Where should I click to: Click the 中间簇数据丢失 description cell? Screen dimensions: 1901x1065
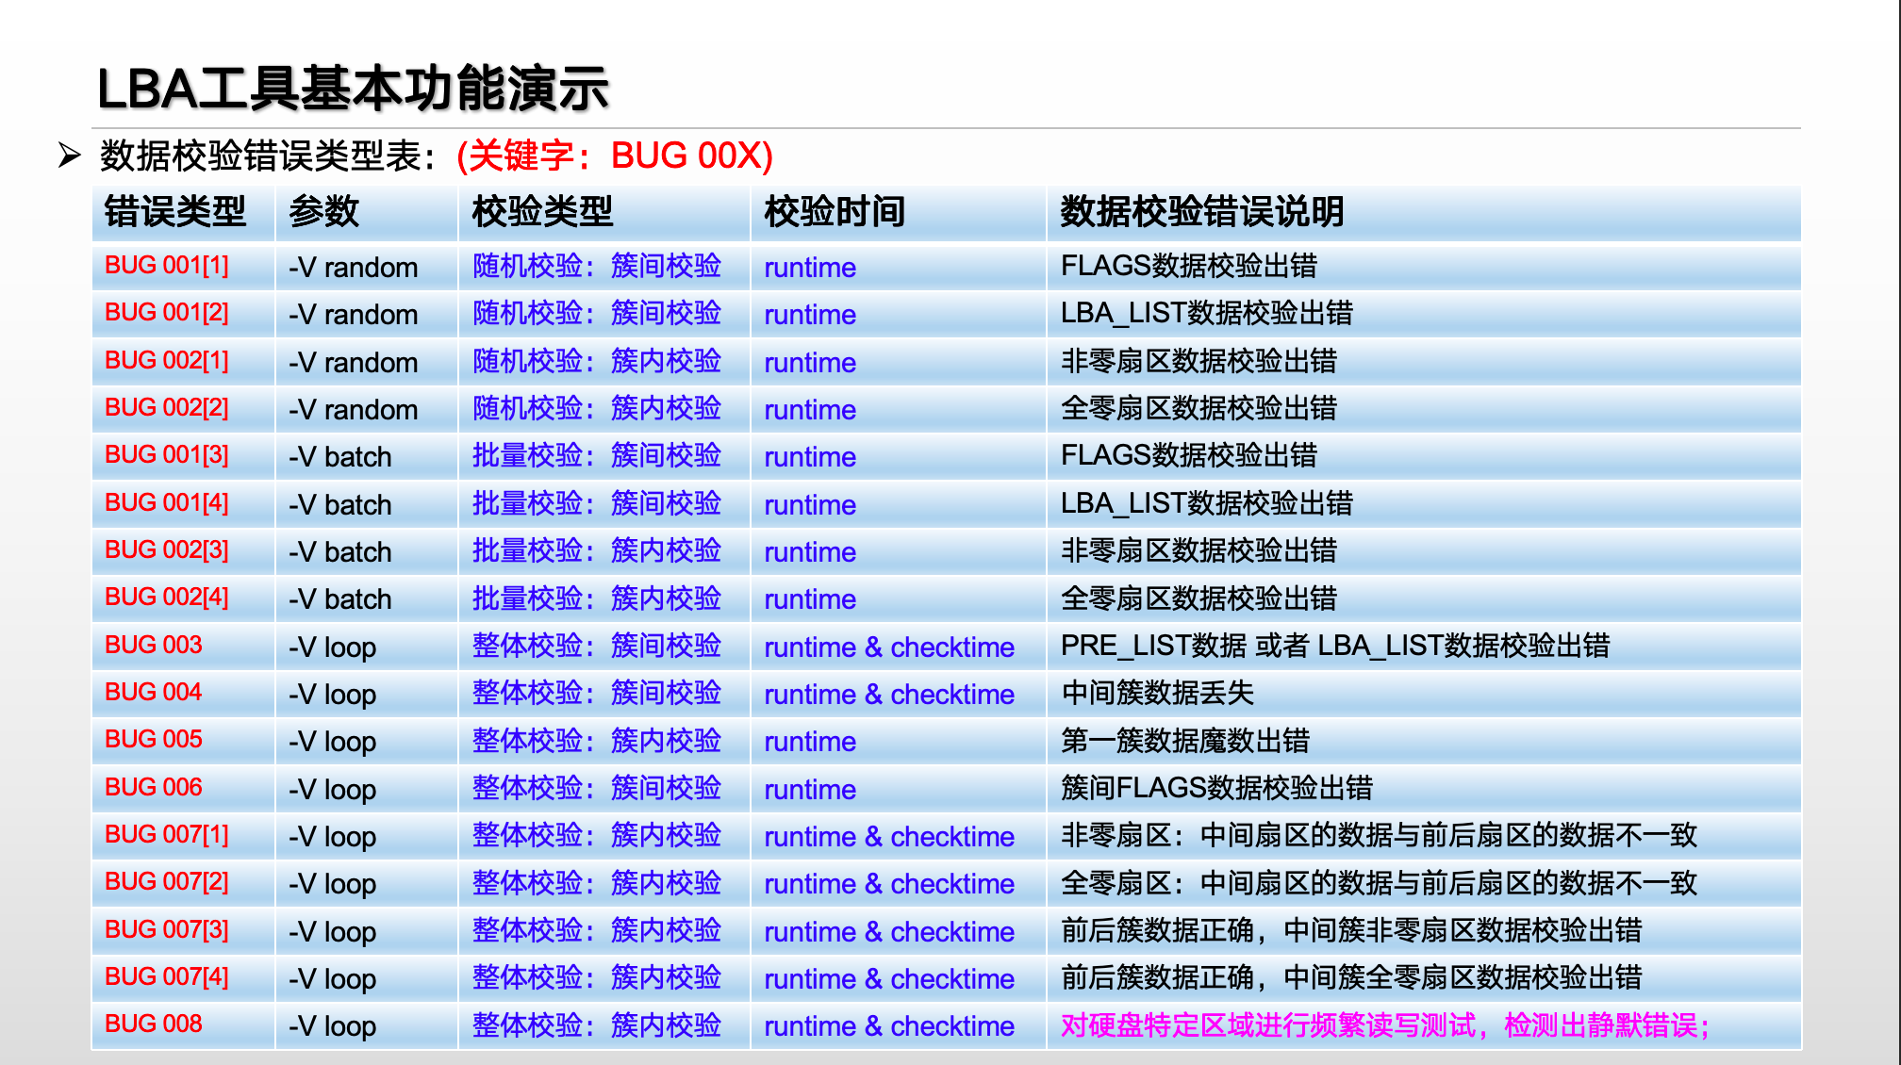1157,694
